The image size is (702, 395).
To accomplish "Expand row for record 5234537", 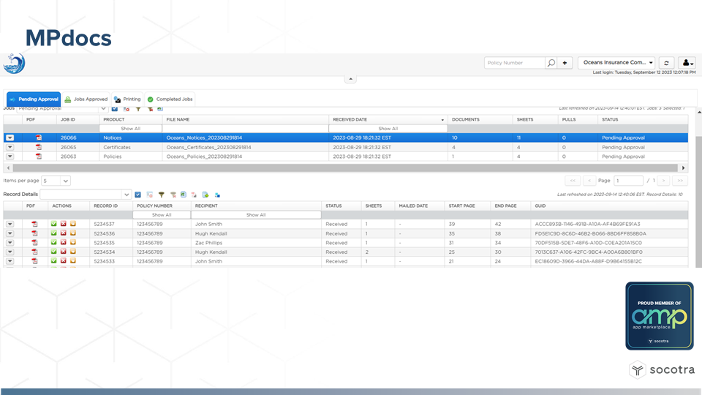I will click(x=10, y=224).
